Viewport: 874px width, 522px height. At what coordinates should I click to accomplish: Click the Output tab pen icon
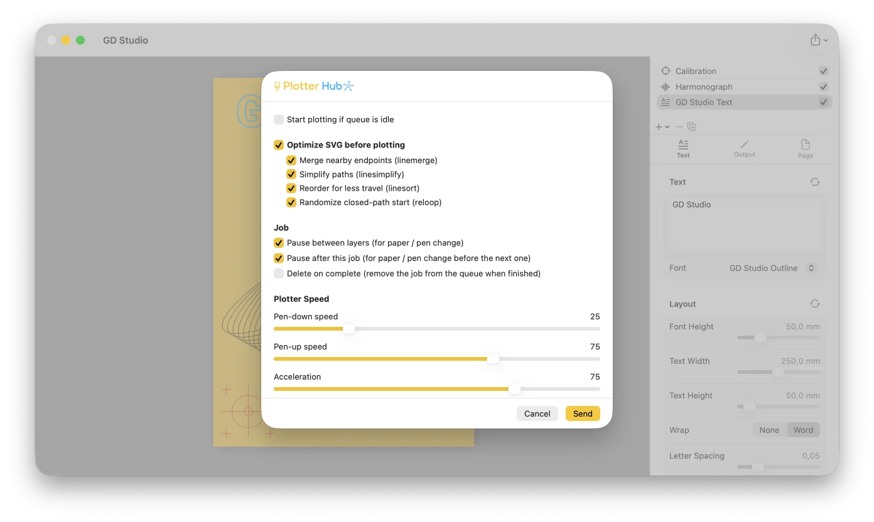pos(745,144)
